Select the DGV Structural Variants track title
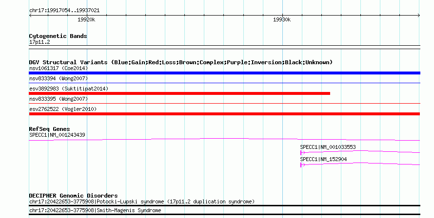434x218 pixels. 181,62
